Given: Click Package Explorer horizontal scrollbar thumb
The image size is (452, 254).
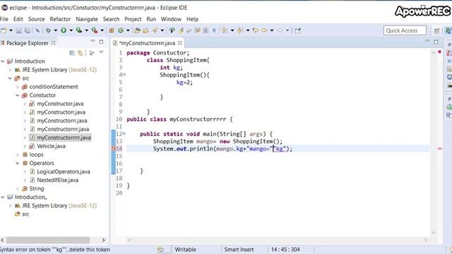Looking at the screenshot, I should click(x=48, y=240).
